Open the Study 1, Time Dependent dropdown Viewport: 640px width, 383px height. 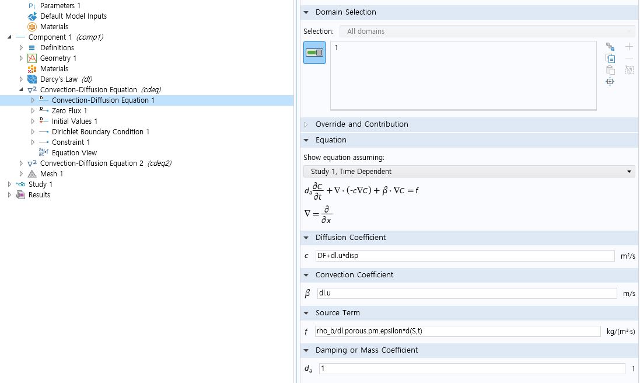coord(468,172)
